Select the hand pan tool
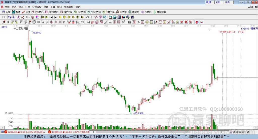The image size is (258, 139). pos(87,17)
